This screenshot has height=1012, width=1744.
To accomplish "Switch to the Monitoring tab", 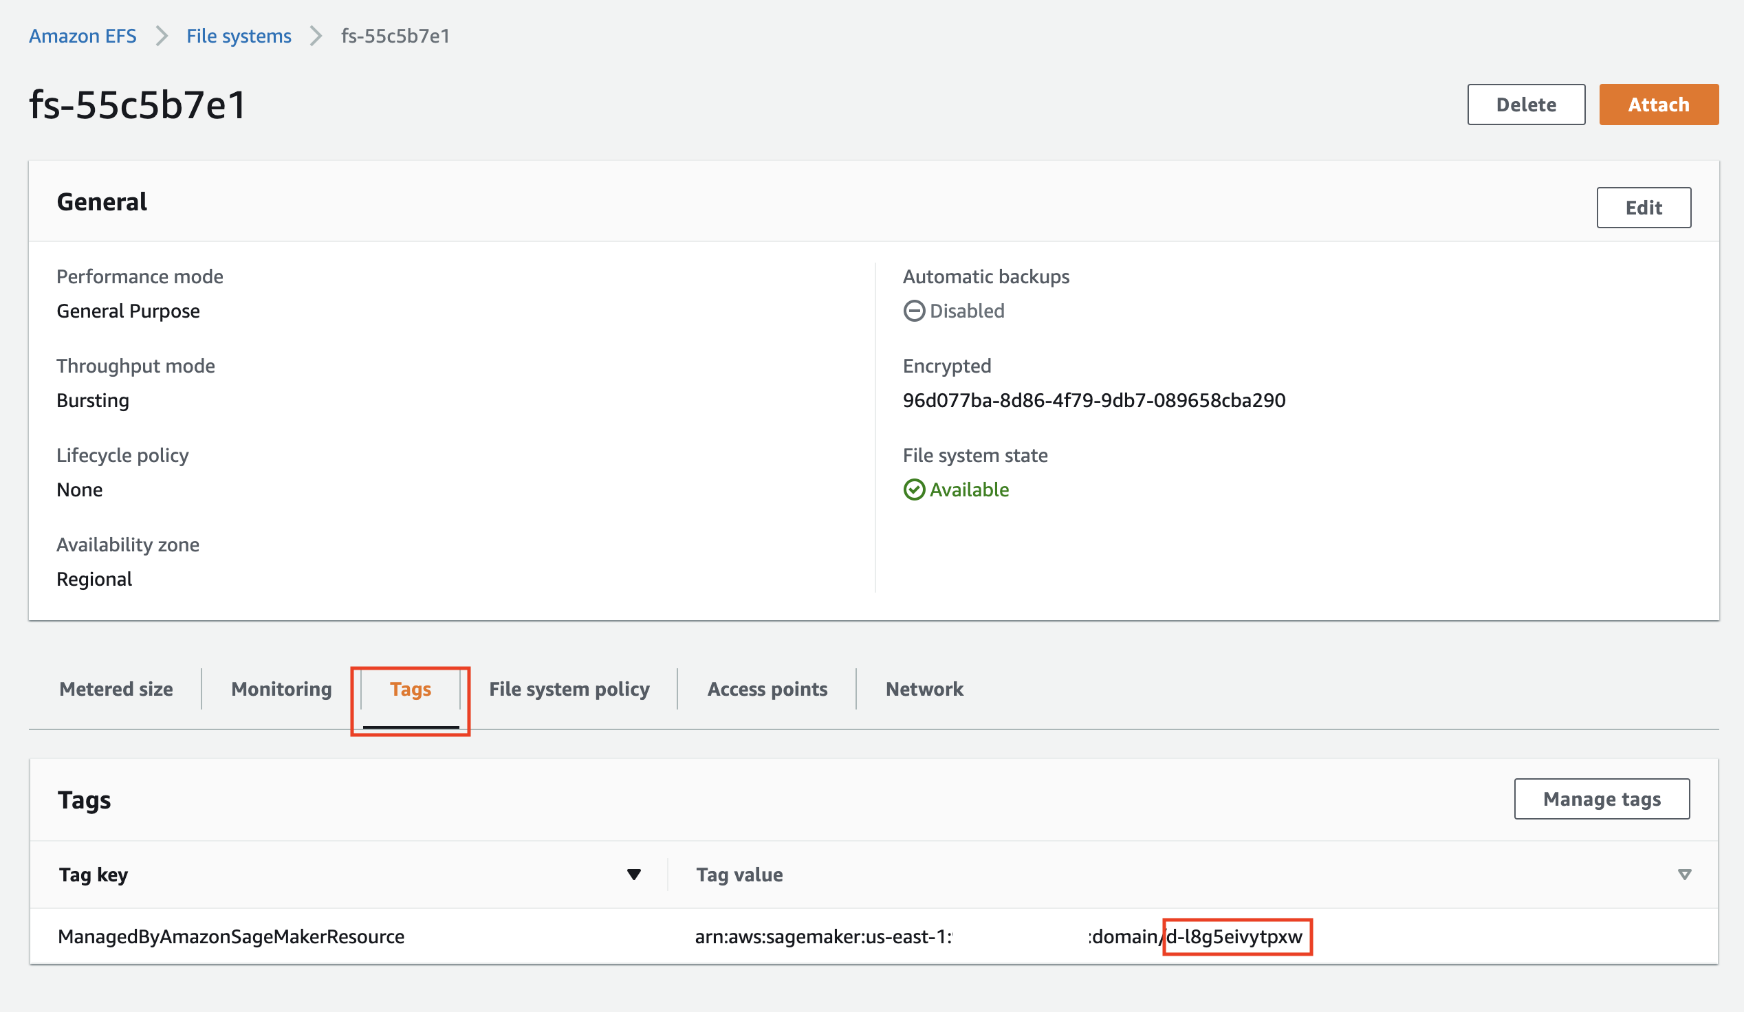I will coord(281,689).
